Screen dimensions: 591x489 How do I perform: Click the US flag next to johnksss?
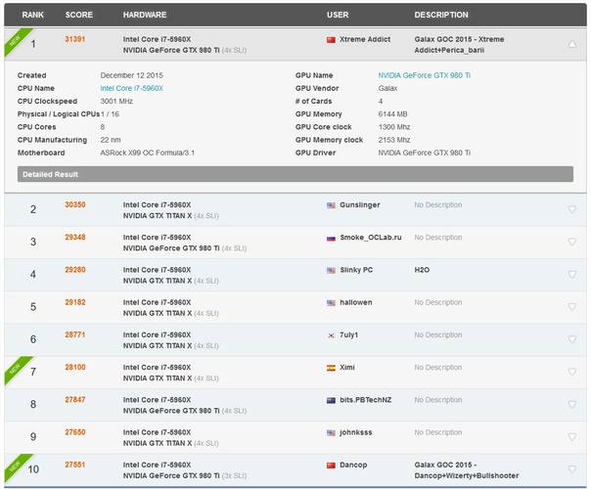tap(331, 433)
